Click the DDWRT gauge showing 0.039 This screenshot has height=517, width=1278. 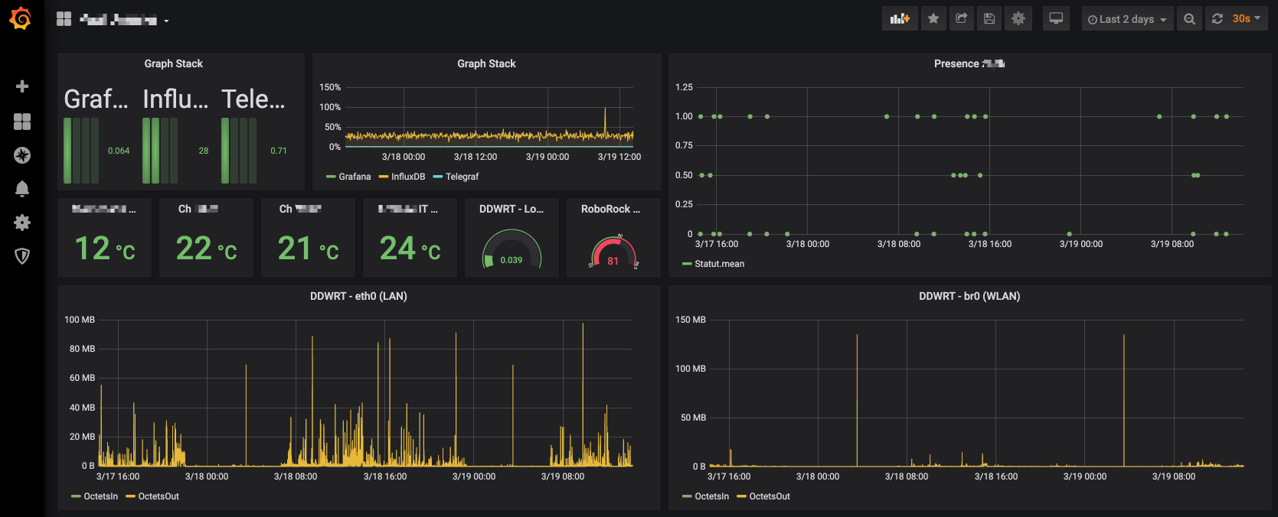pyautogui.click(x=512, y=249)
